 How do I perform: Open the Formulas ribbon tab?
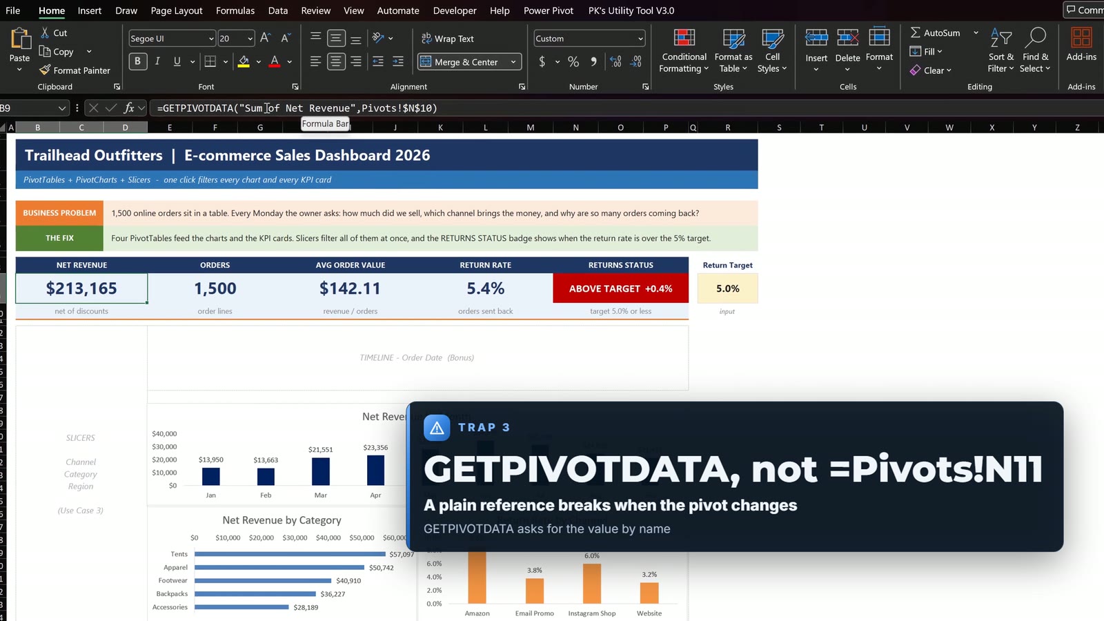point(235,10)
